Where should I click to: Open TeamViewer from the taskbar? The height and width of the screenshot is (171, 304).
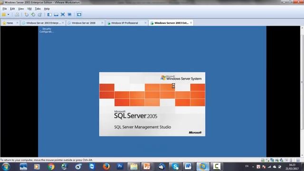(92, 167)
